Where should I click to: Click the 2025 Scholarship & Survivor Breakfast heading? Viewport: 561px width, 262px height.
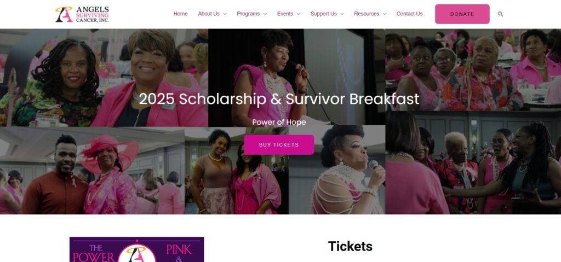pyautogui.click(x=279, y=98)
